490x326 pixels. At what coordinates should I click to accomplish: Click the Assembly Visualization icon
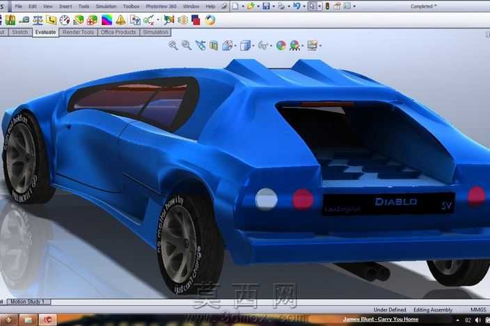pos(78,20)
